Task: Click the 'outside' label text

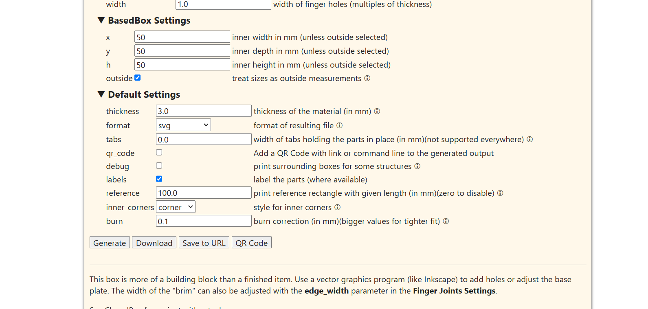Action: (119, 78)
